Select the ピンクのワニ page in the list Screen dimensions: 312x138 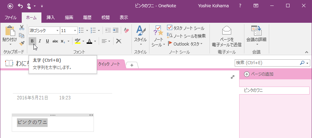click(274, 90)
